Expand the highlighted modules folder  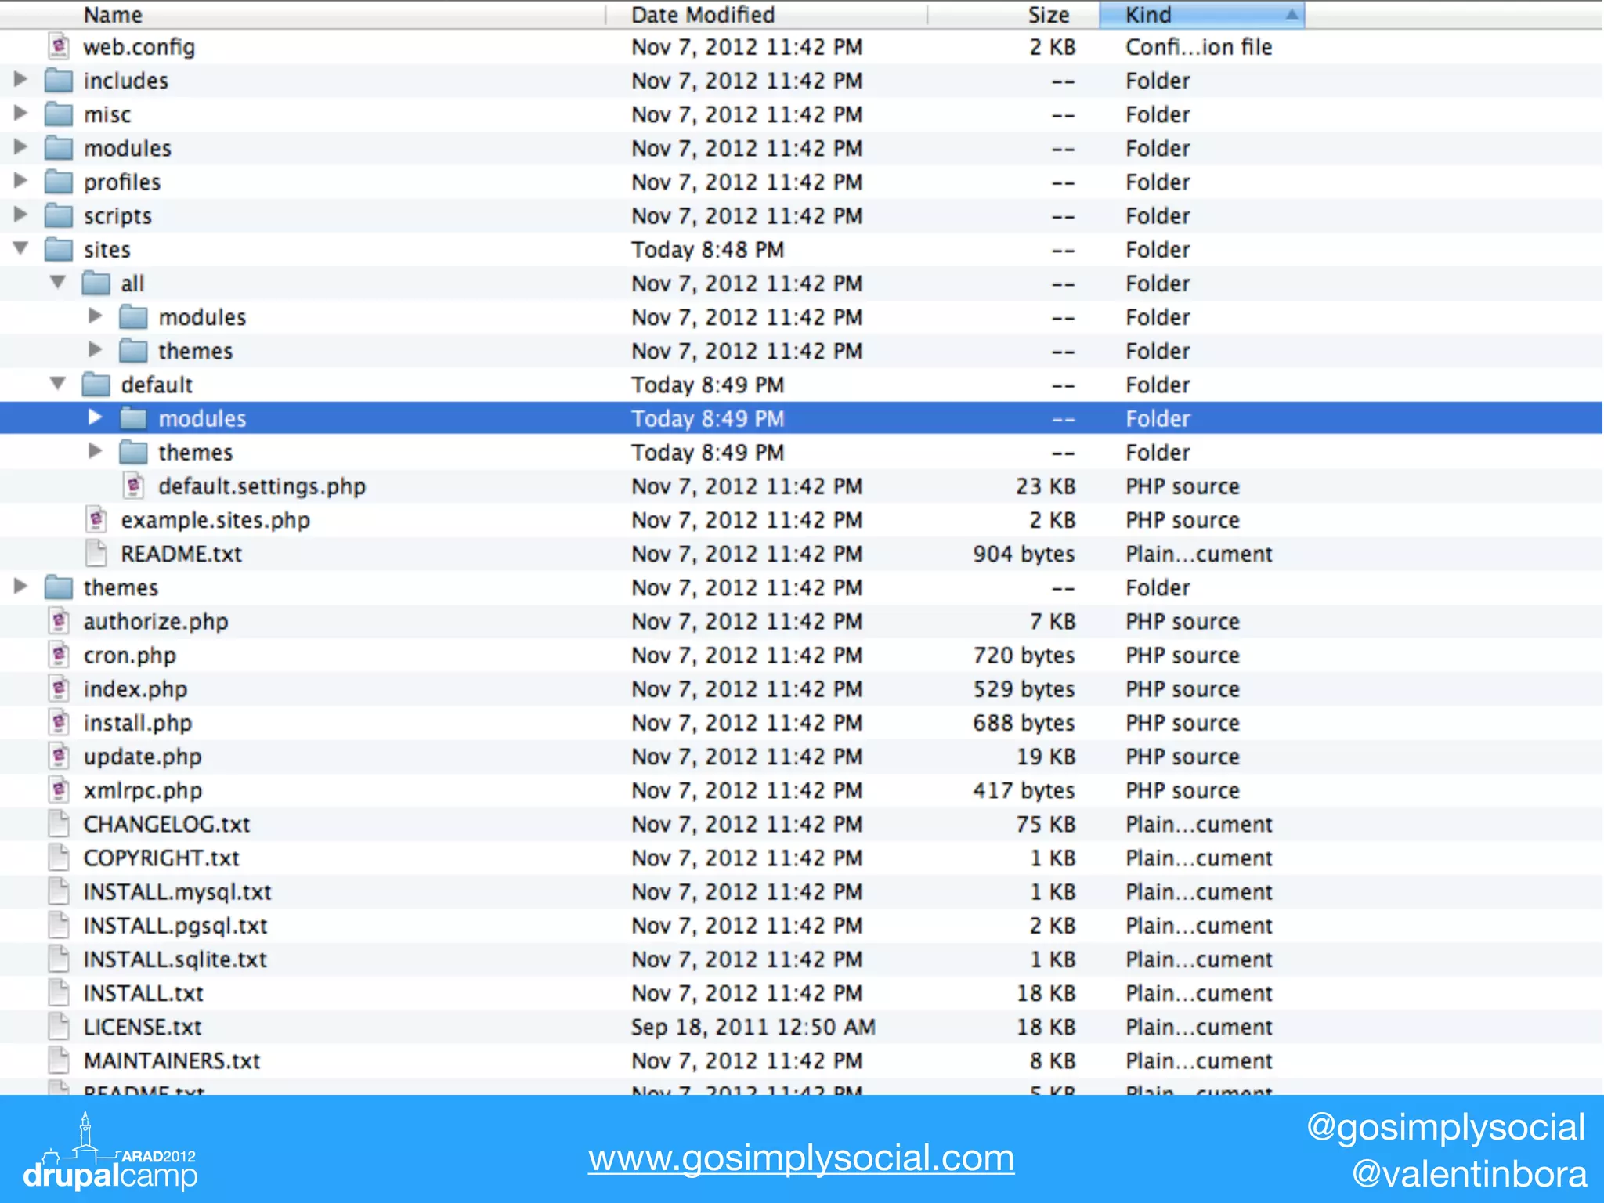click(96, 418)
